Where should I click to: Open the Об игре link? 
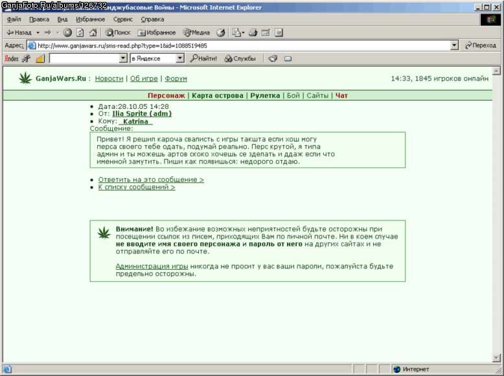pyautogui.click(x=144, y=79)
